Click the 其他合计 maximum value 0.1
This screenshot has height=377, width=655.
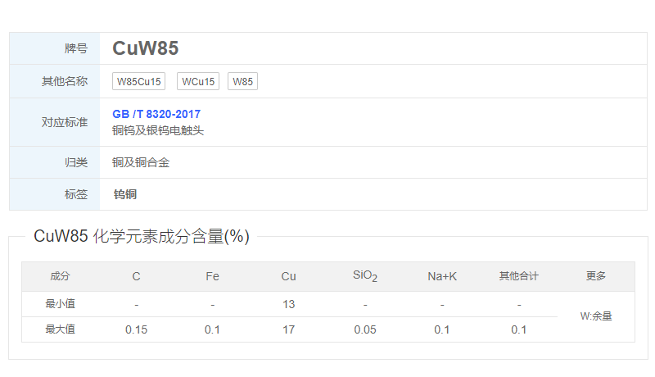519,329
